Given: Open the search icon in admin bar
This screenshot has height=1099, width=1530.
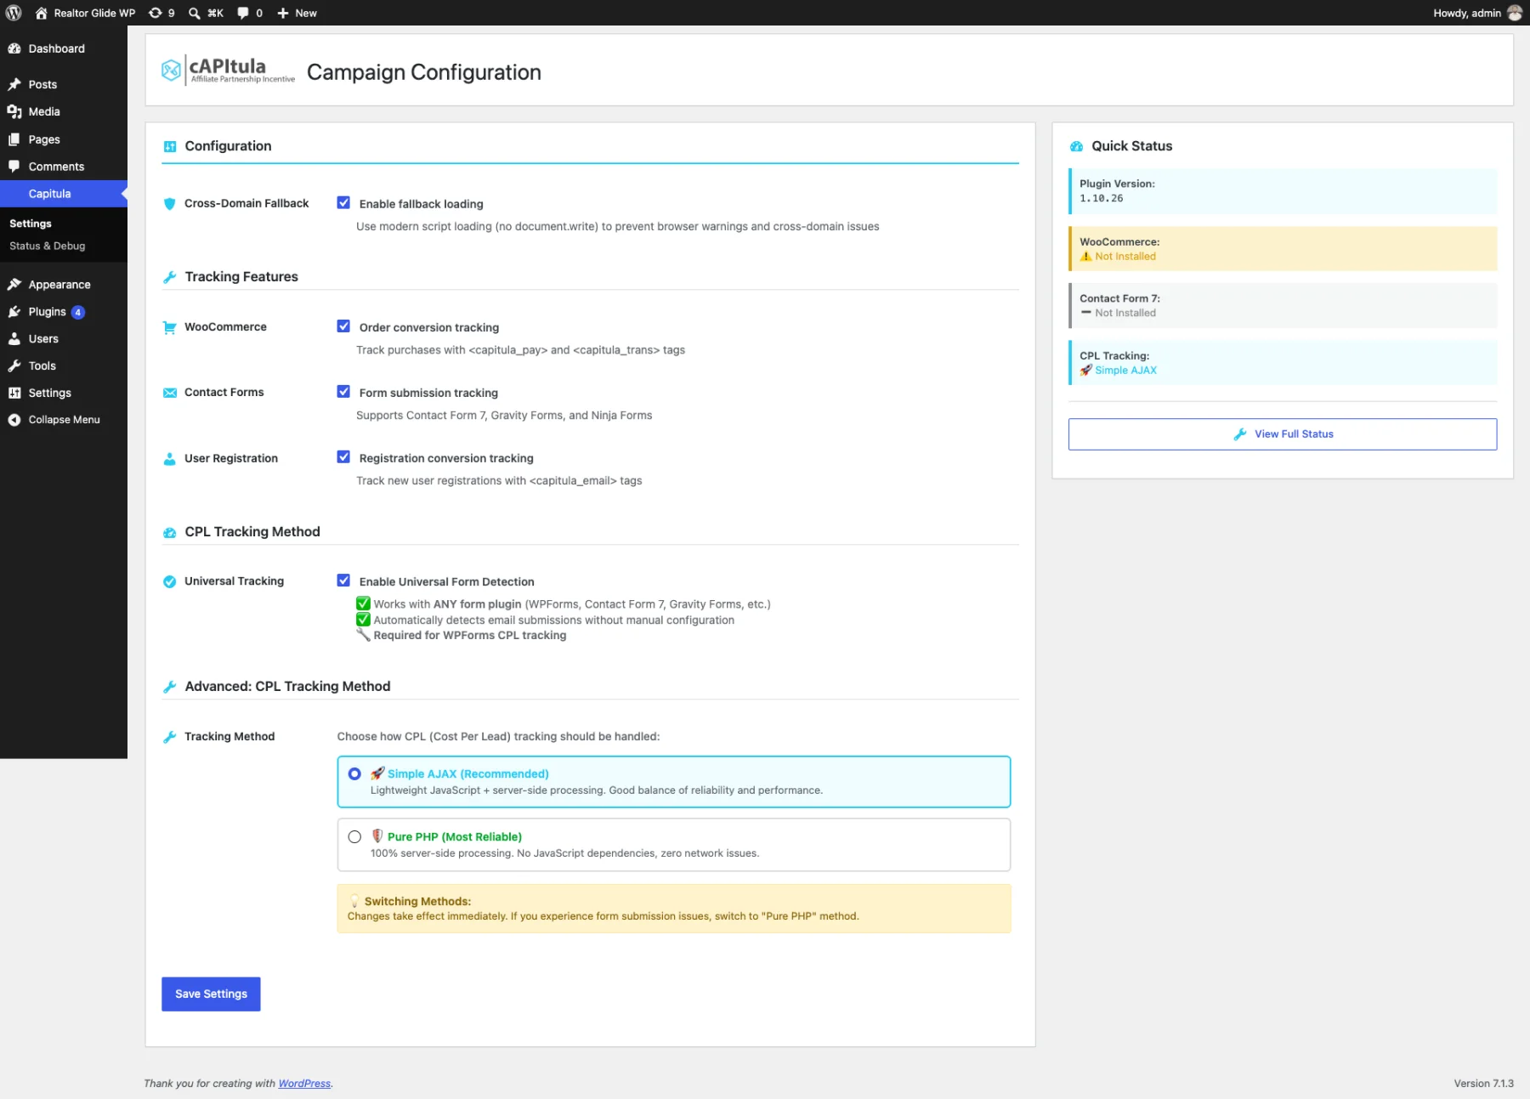Looking at the screenshot, I should pos(194,13).
